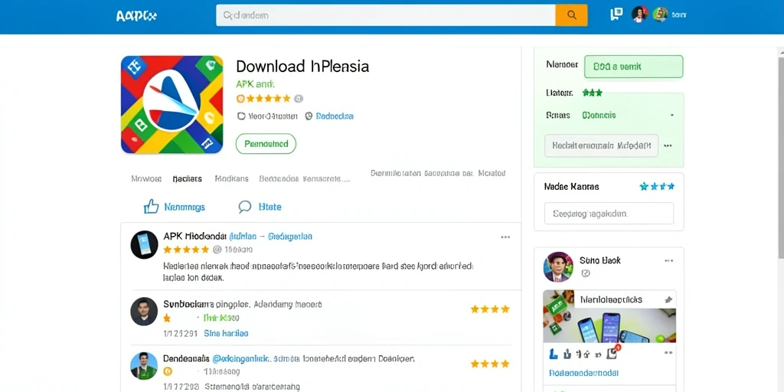Click the speech bubble comment icon
The width and height of the screenshot is (784, 392).
pos(245,207)
